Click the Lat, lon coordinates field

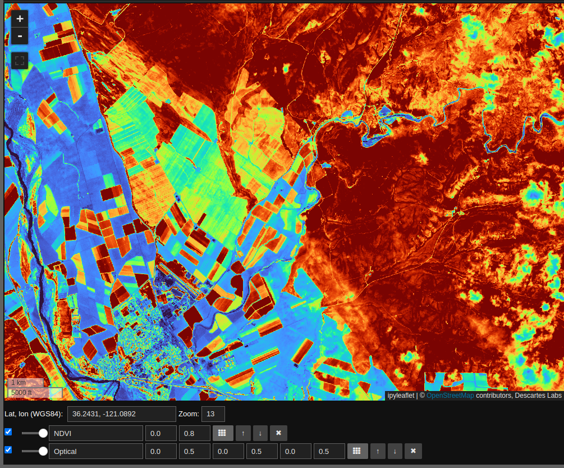(x=121, y=414)
